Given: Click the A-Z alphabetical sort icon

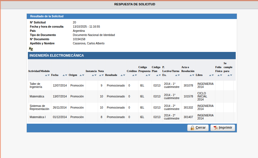Looking at the screenshot, I should [31, 49].
